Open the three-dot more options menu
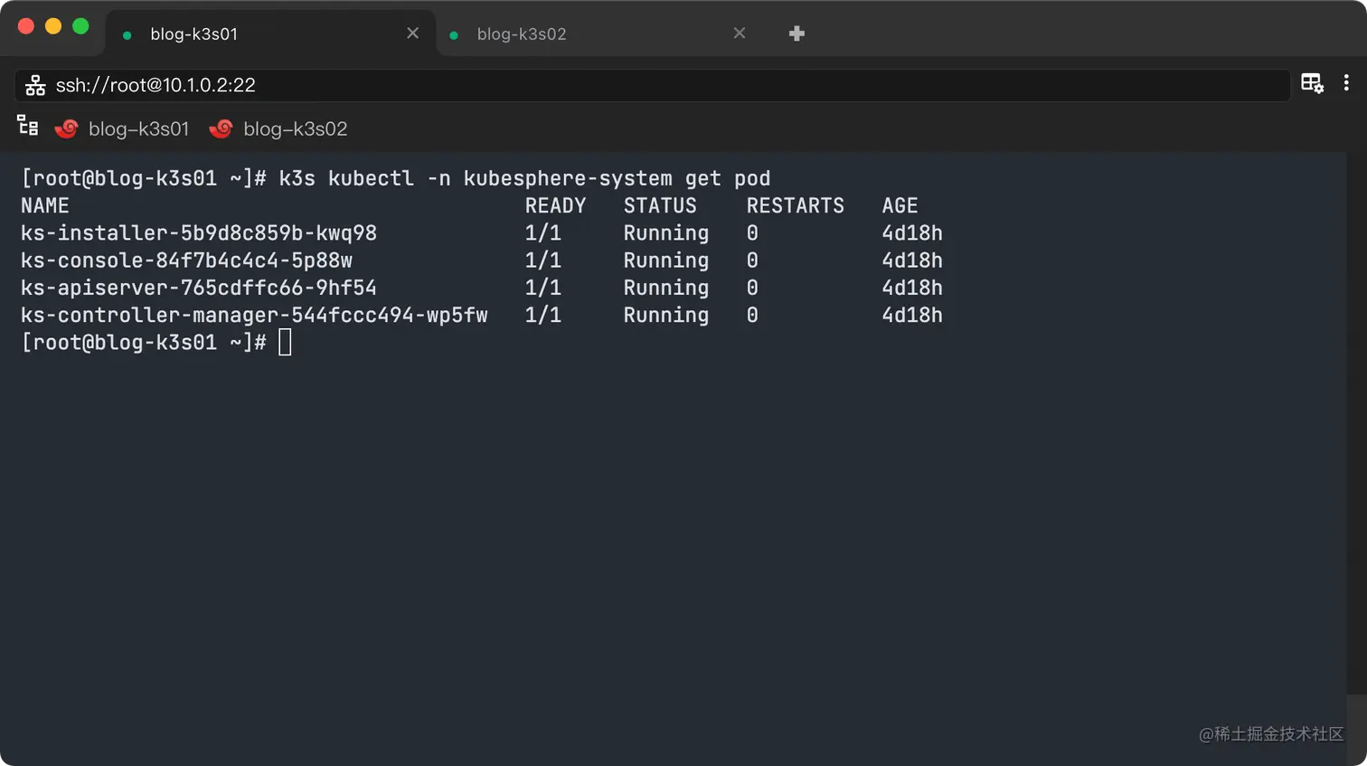This screenshot has height=766, width=1367. pos(1346,83)
